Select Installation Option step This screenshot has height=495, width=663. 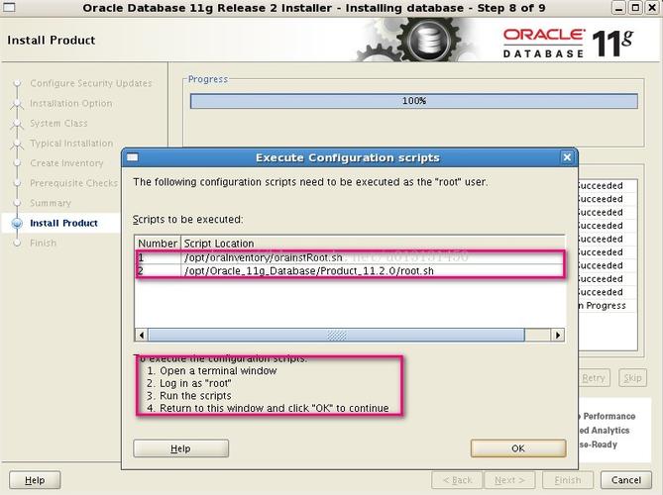click(x=71, y=103)
